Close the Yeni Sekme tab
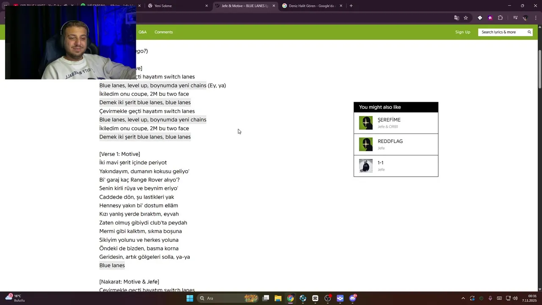 (207, 6)
